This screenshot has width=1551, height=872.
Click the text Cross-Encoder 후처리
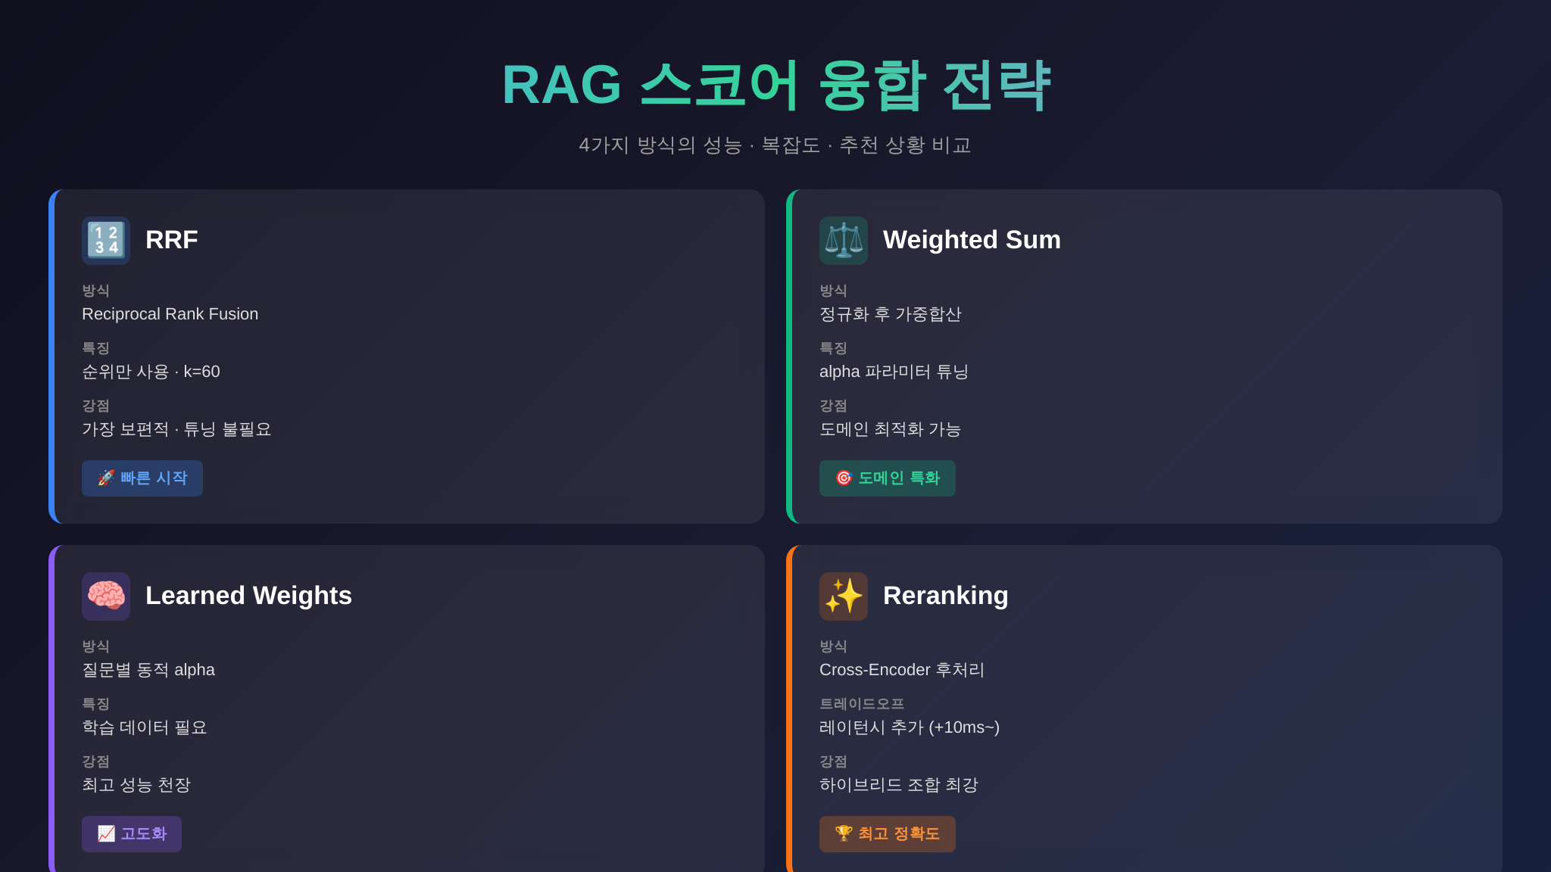click(x=902, y=670)
